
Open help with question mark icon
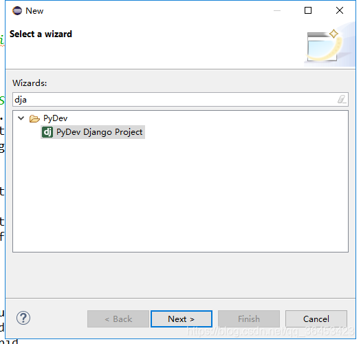(x=23, y=318)
